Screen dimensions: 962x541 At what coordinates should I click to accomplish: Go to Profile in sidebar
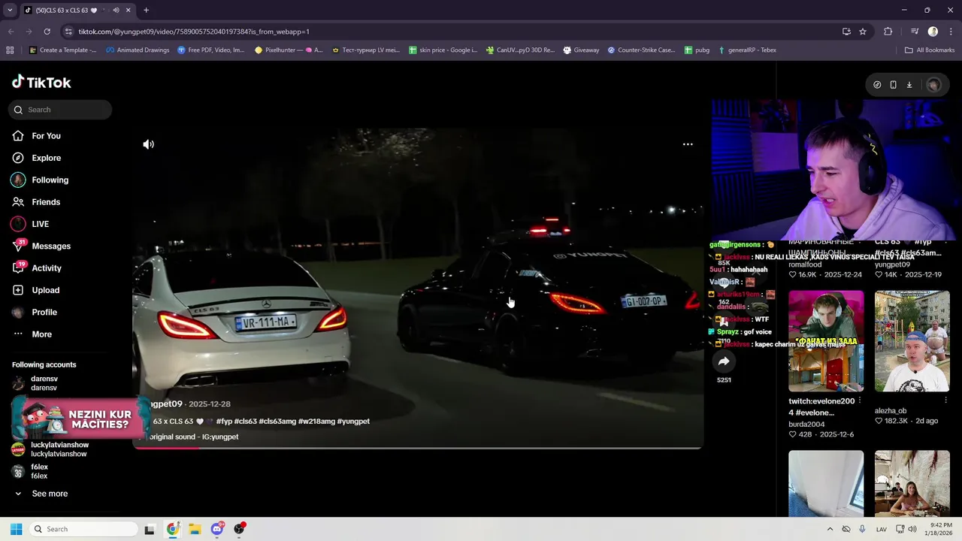(34, 312)
